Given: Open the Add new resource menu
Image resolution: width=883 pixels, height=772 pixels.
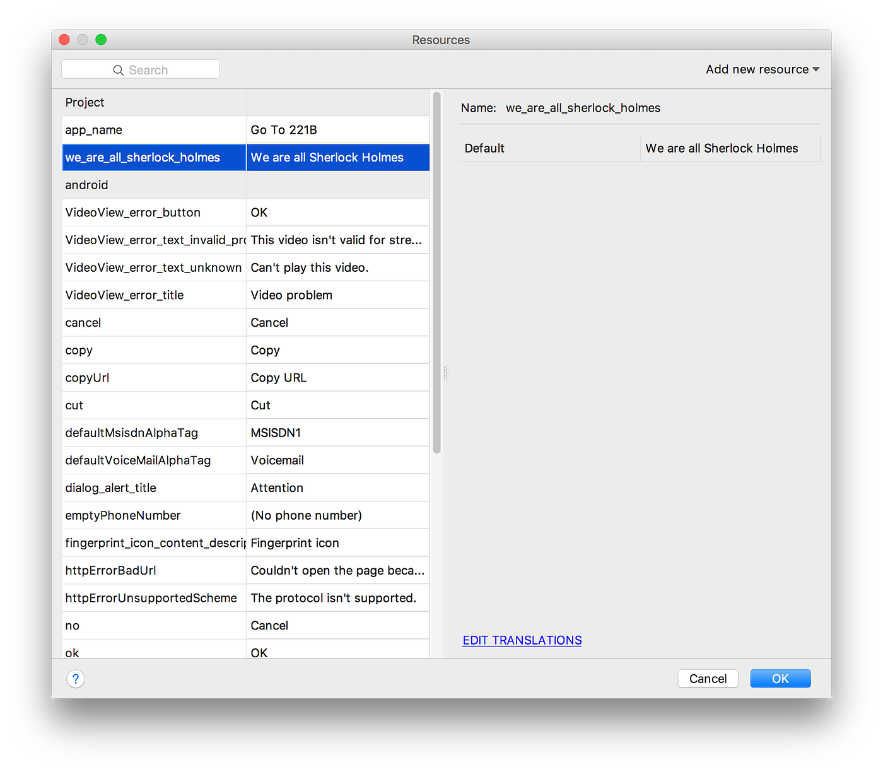Looking at the screenshot, I should click(756, 69).
